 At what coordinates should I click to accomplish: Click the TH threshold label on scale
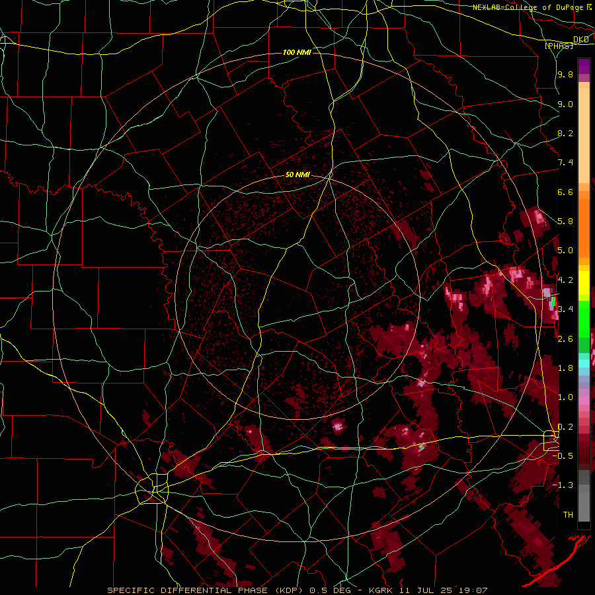point(568,515)
